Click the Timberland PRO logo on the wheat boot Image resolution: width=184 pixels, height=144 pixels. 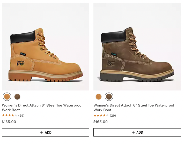[x=21, y=63]
